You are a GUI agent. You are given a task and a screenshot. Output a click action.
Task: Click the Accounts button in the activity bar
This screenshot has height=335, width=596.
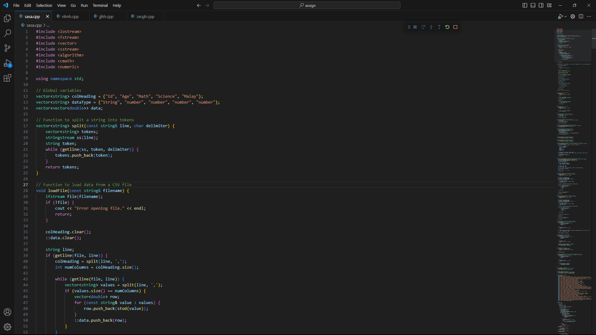click(7, 312)
